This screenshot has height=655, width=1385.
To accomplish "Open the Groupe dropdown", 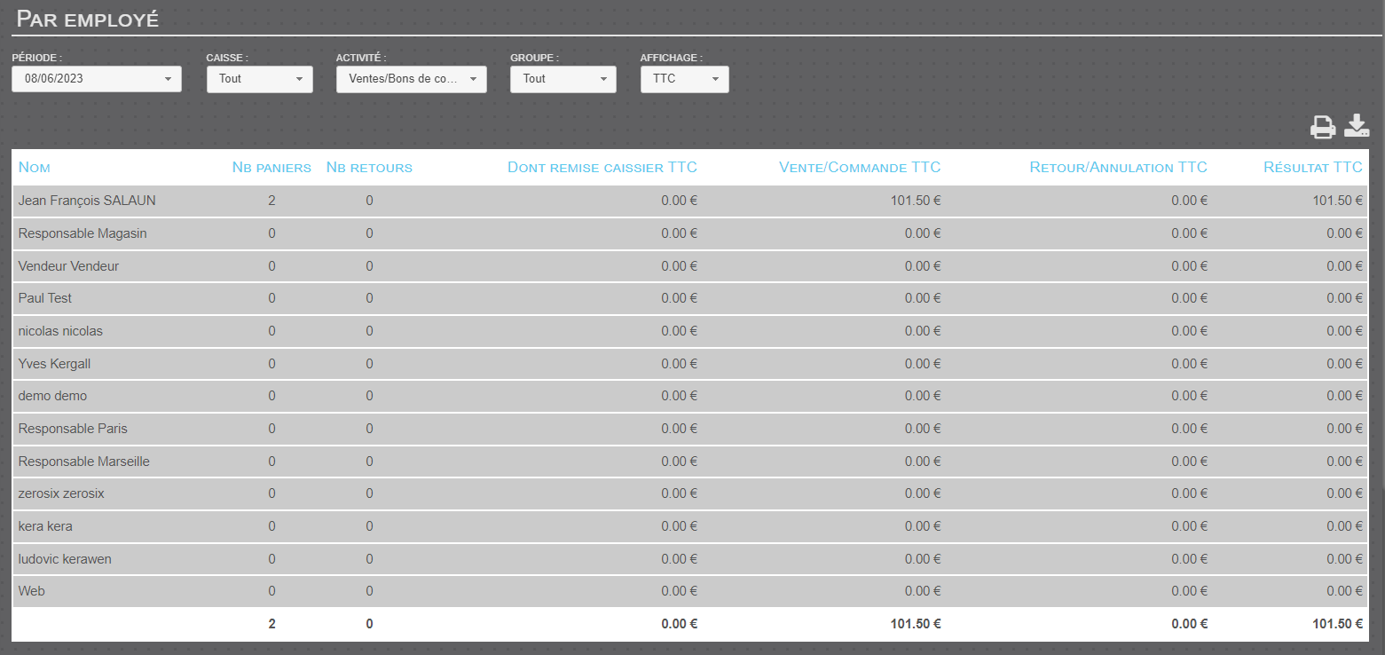I will (x=563, y=79).
